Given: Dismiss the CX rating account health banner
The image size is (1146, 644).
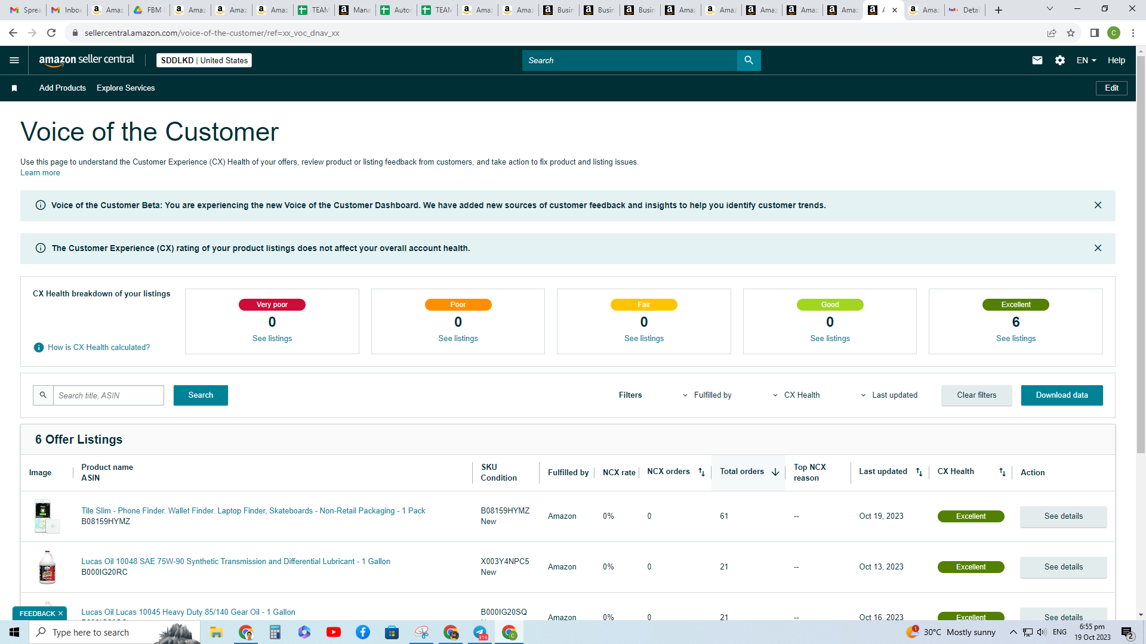Looking at the screenshot, I should [1098, 248].
